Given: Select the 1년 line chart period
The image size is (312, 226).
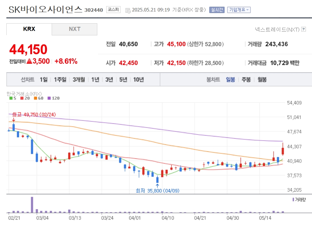Looking at the screenshot, I should (x=95, y=80).
